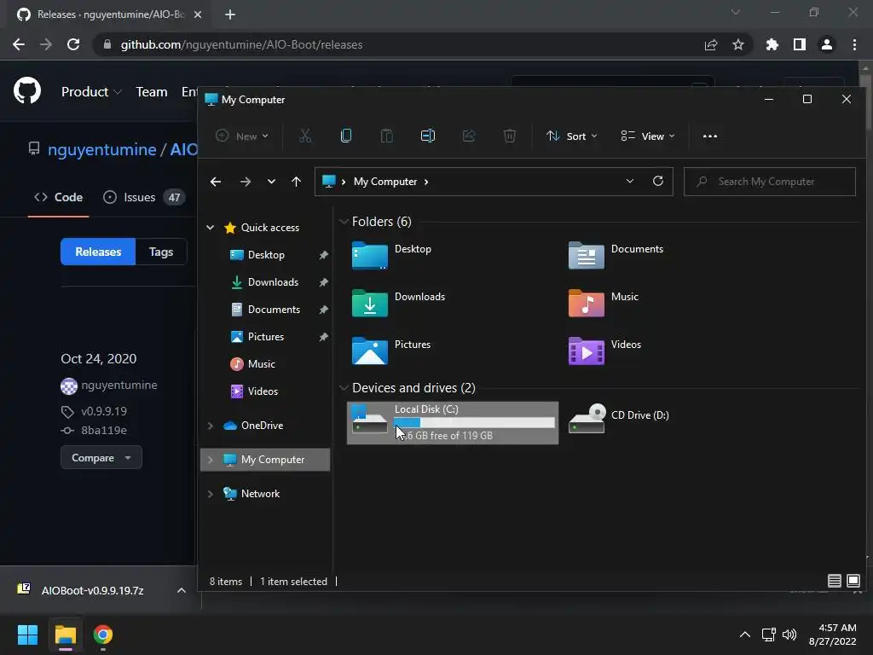Bookmark the page with the star icon
The height and width of the screenshot is (655, 873).
click(737, 44)
